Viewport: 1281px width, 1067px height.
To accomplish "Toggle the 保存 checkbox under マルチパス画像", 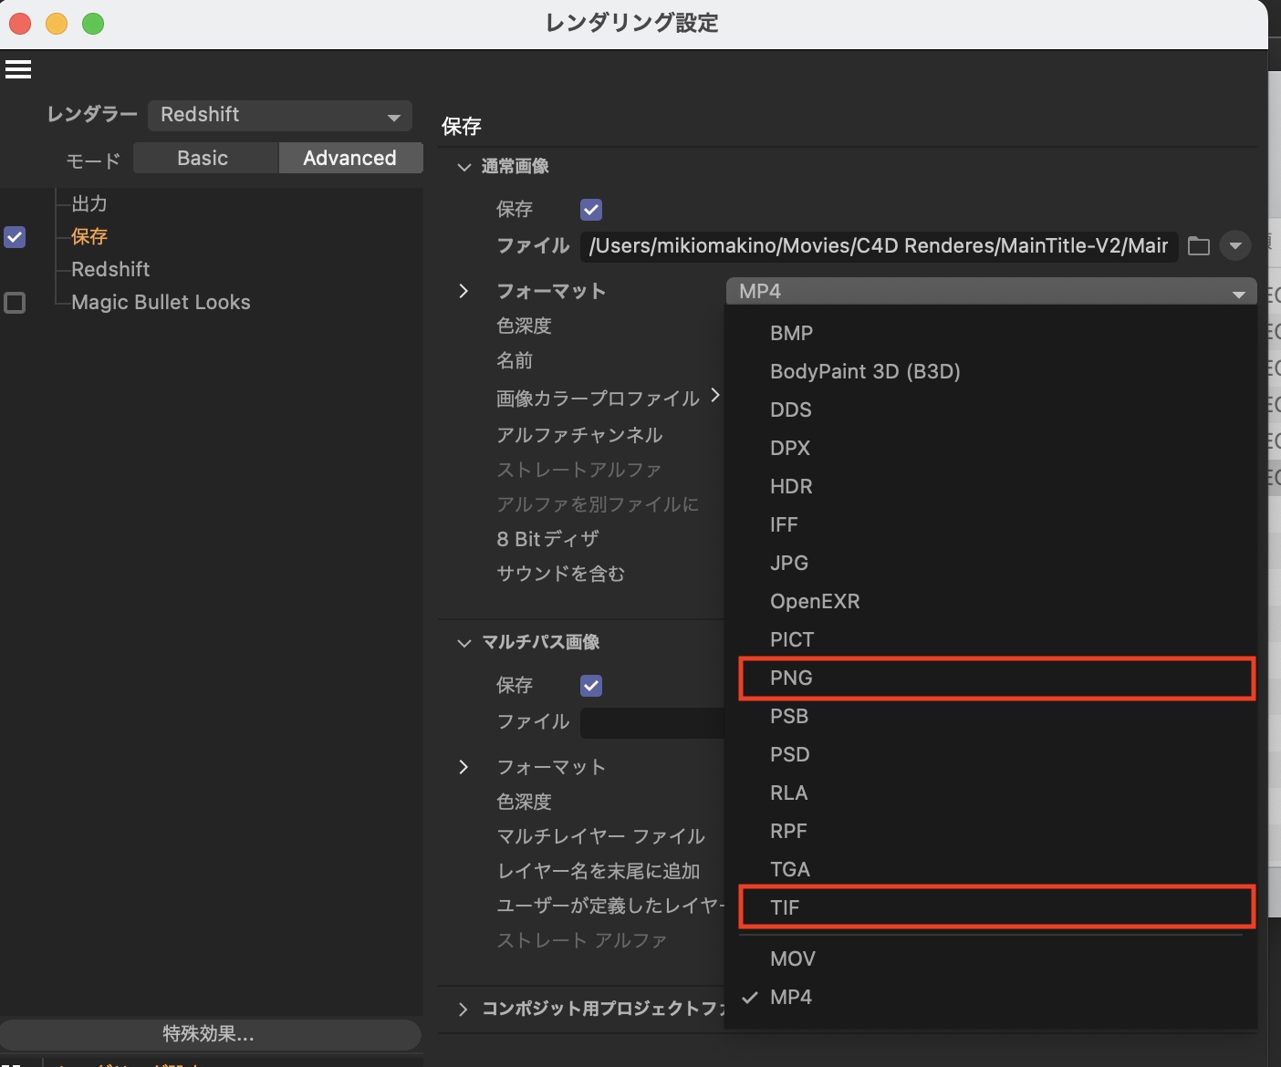I will 591,686.
